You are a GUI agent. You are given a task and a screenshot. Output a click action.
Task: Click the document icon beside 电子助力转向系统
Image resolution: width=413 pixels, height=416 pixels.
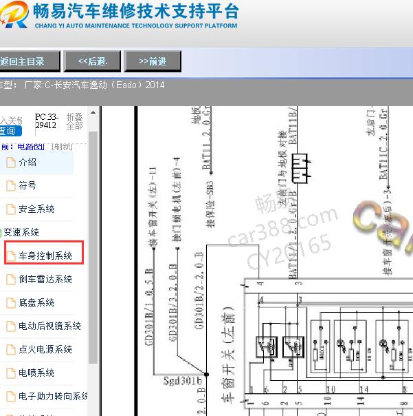tap(11, 396)
